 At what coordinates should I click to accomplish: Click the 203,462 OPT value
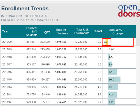click(45, 57)
